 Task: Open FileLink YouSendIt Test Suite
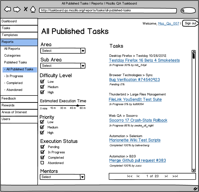pyautogui.click(x=135, y=100)
